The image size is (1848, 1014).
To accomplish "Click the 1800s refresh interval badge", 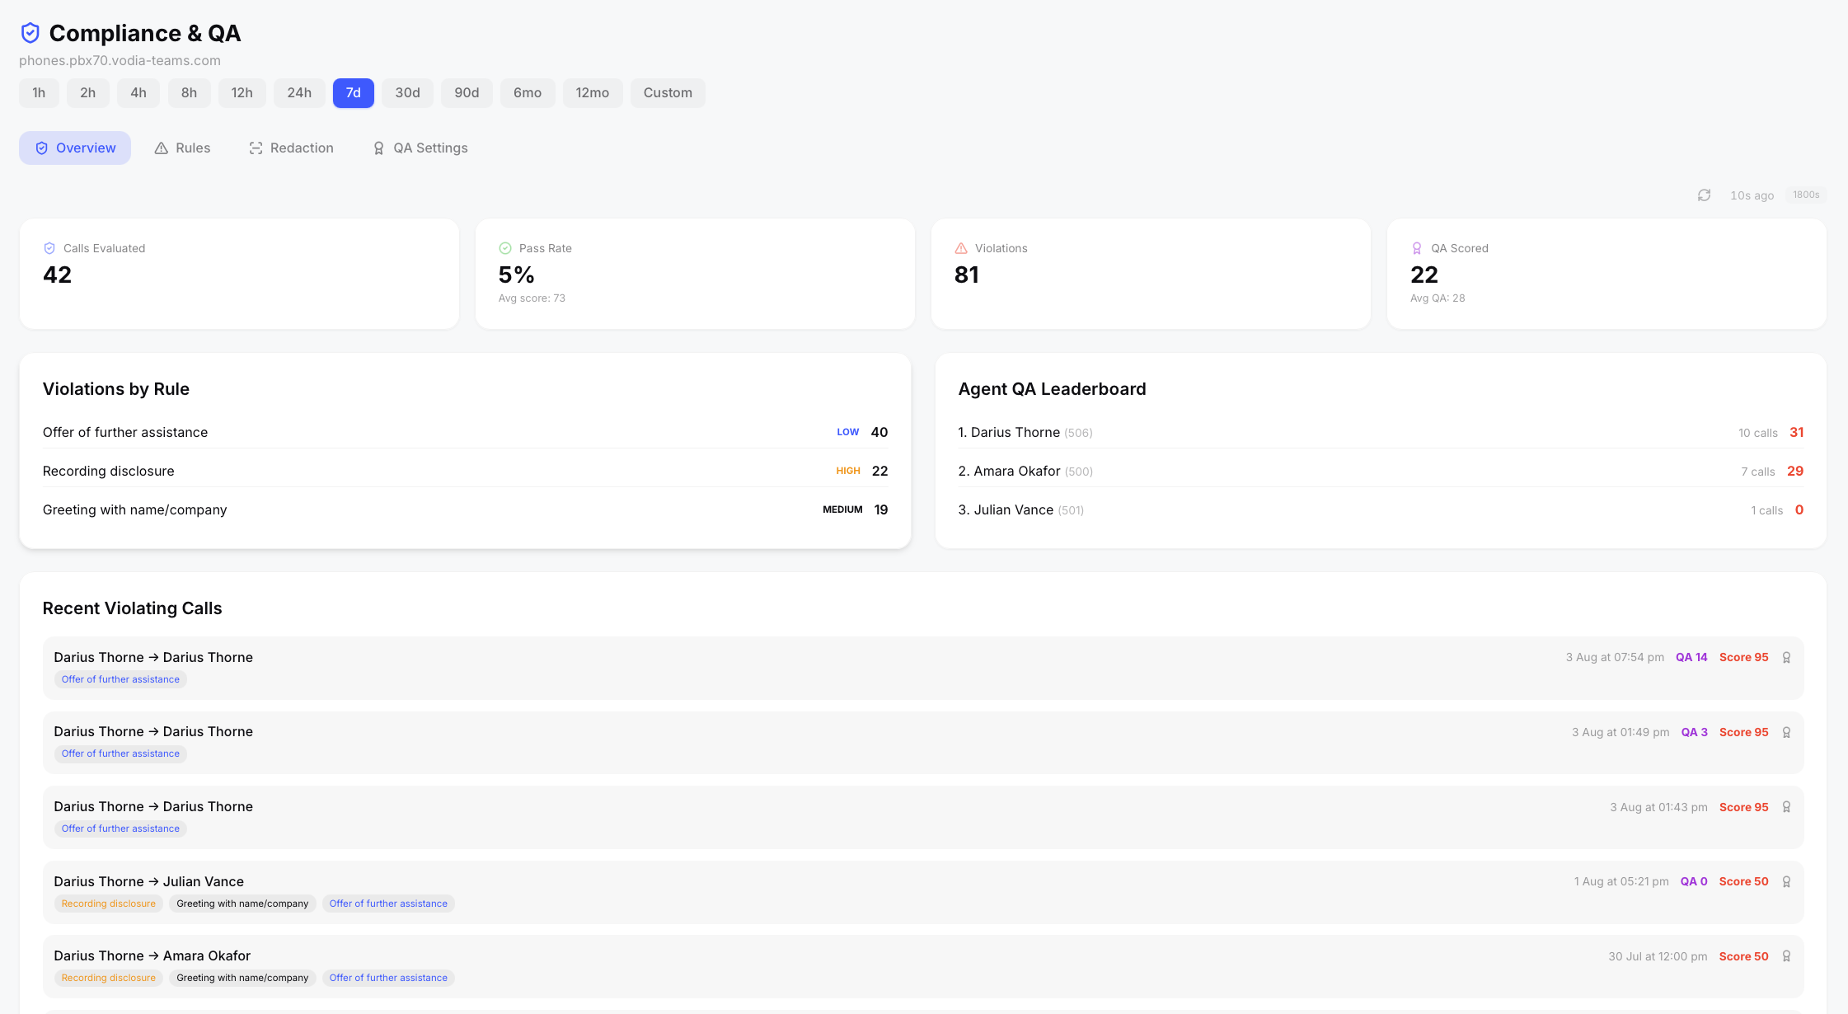I will tap(1806, 195).
